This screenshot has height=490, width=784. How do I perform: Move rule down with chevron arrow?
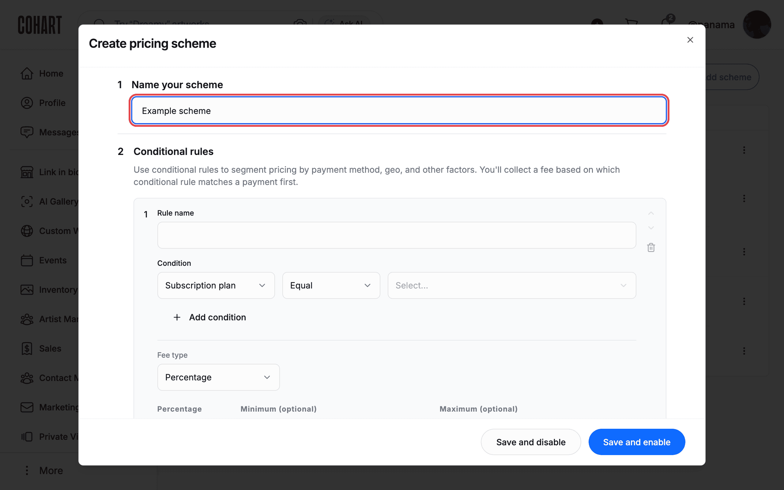click(x=651, y=228)
